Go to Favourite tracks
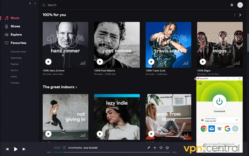Viewport: 249px width, 156px height. pos(18,52)
